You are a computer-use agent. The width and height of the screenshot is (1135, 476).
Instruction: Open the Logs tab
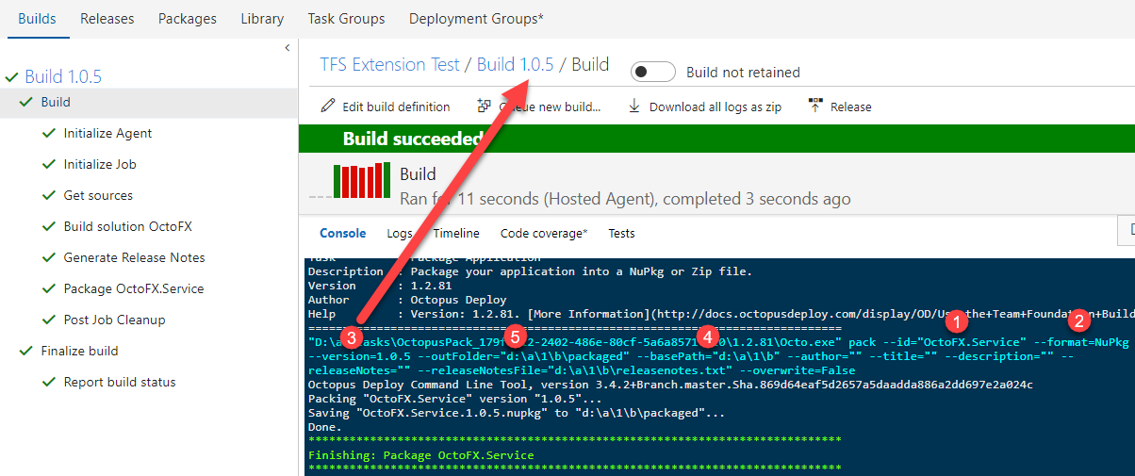click(400, 234)
